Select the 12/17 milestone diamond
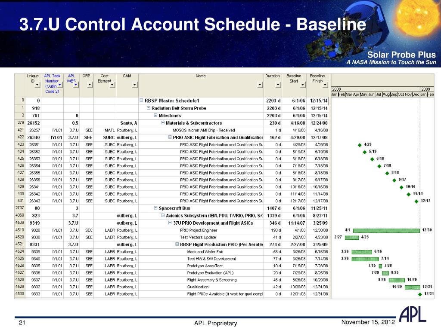Viewport: 441px width, 330px height. point(416,202)
